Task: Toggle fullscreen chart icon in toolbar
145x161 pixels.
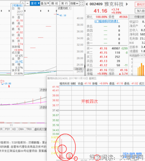Action: point(82,3)
